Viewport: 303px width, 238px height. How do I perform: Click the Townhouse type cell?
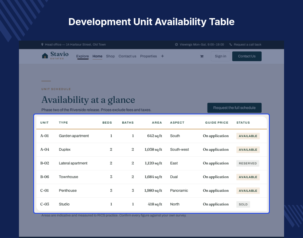click(68, 177)
